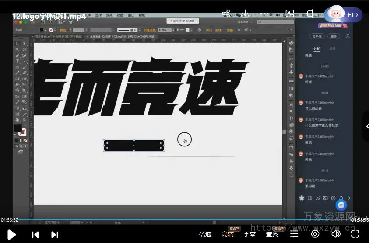Expand the playlist list icon
The image size is (369, 243).
coord(295,234)
